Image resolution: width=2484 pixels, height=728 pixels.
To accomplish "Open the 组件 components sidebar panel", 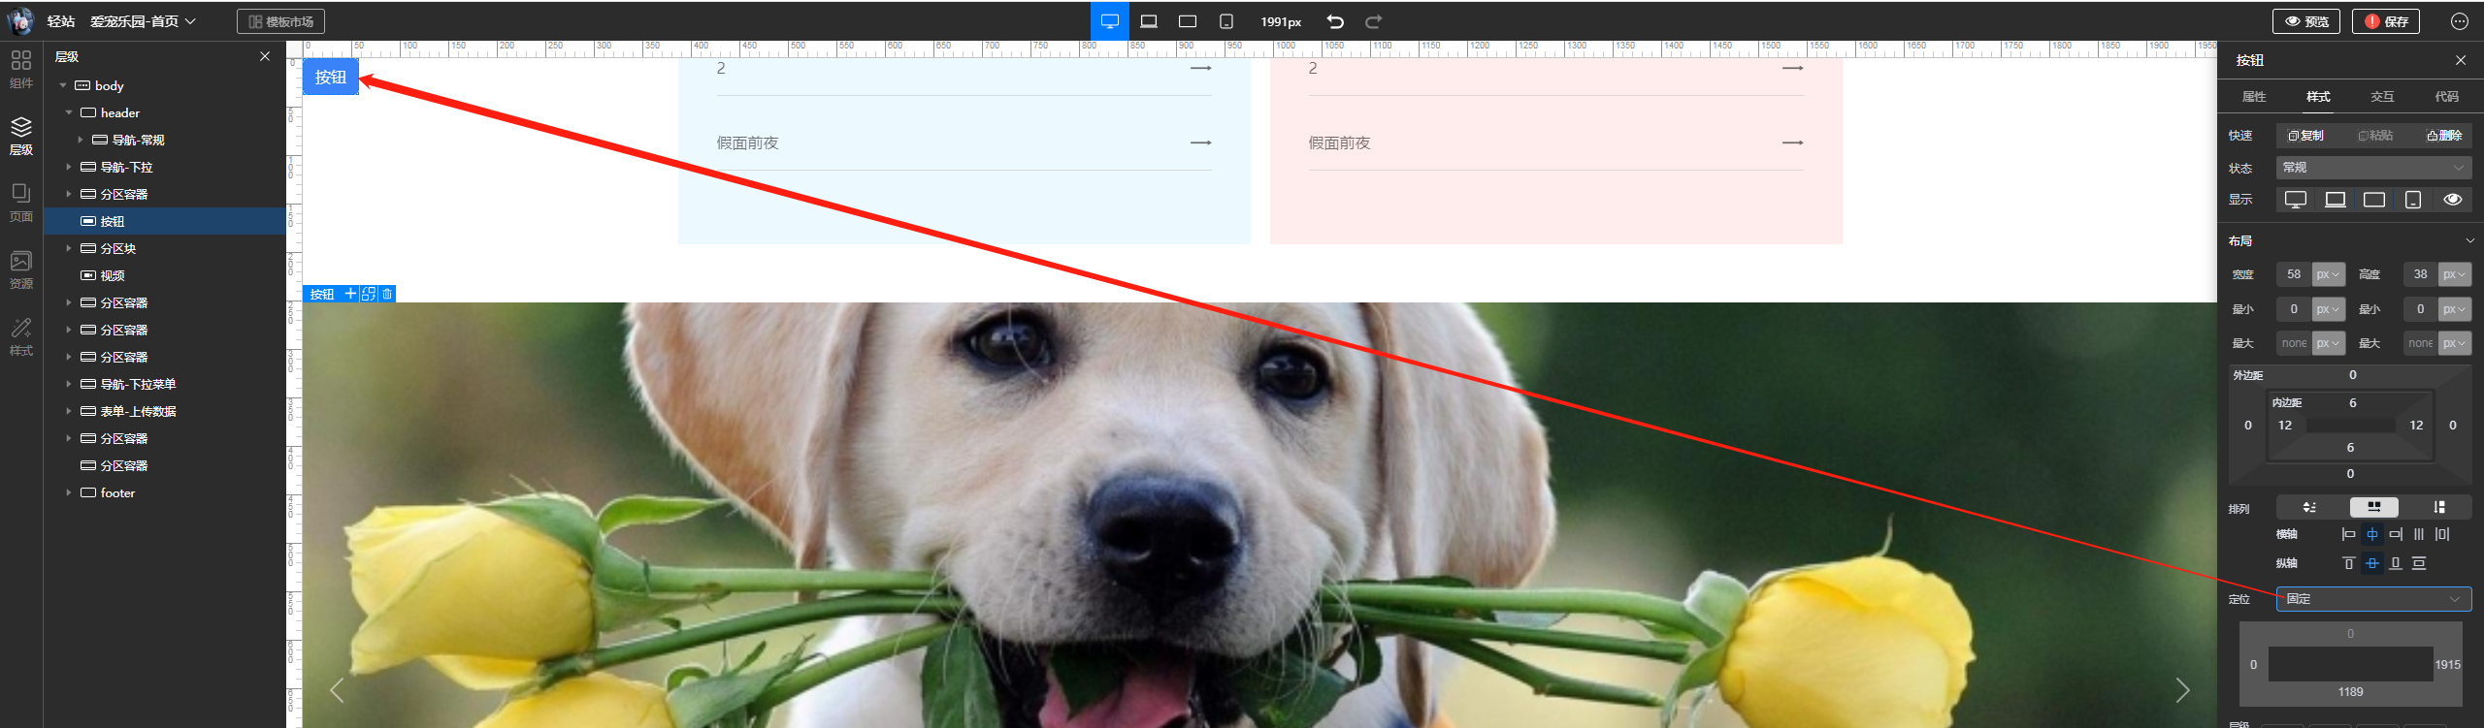I will [x=20, y=68].
